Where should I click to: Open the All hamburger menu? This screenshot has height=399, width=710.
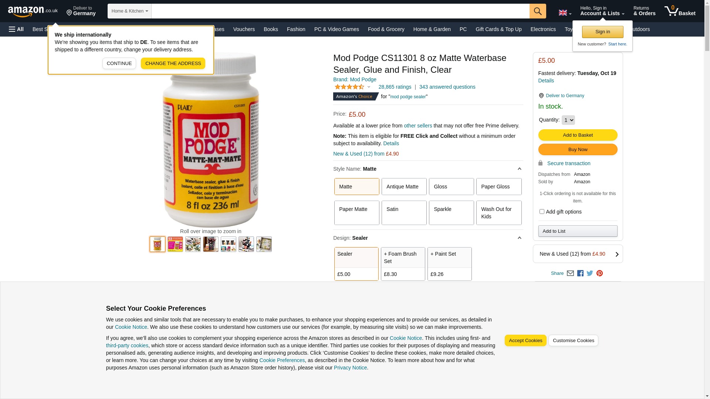16,29
